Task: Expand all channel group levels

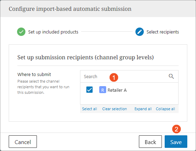Action: (x=143, y=109)
